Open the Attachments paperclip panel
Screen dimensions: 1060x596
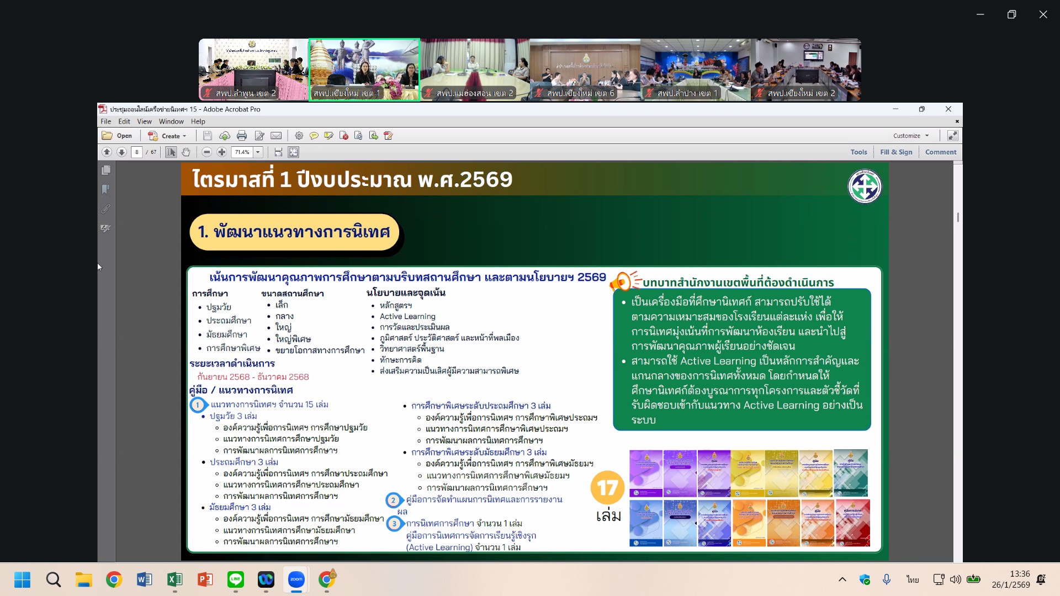click(106, 209)
